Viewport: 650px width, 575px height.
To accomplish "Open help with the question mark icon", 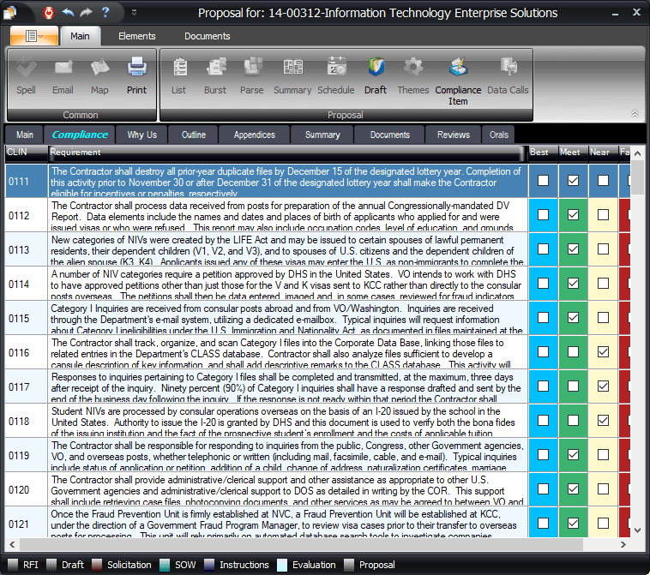I will tap(105, 13).
